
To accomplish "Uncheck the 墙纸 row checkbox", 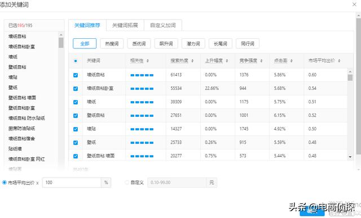I will pyautogui.click(x=76, y=102).
